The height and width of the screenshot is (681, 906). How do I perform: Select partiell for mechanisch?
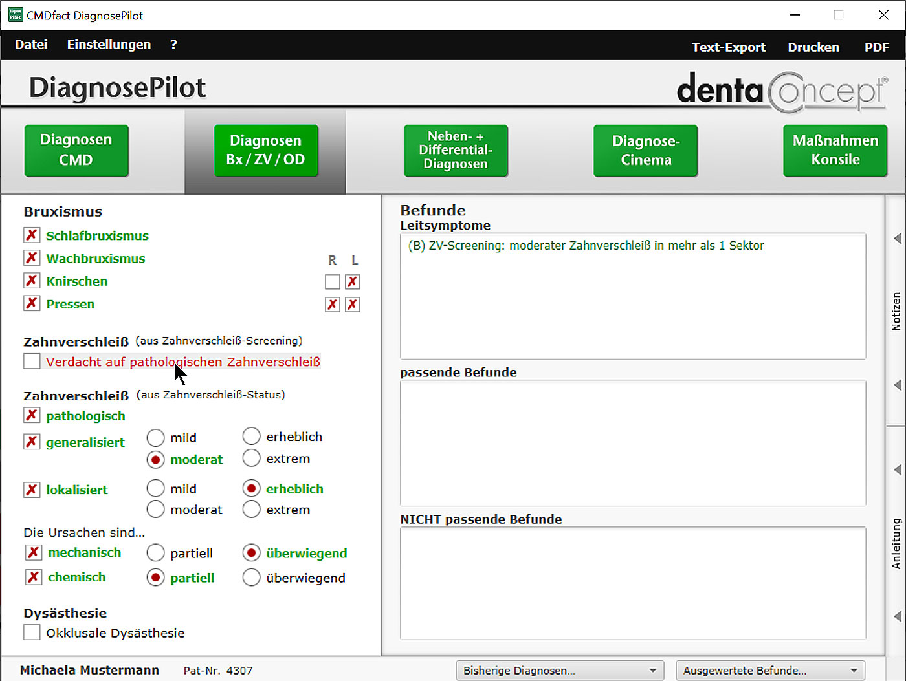coord(155,553)
